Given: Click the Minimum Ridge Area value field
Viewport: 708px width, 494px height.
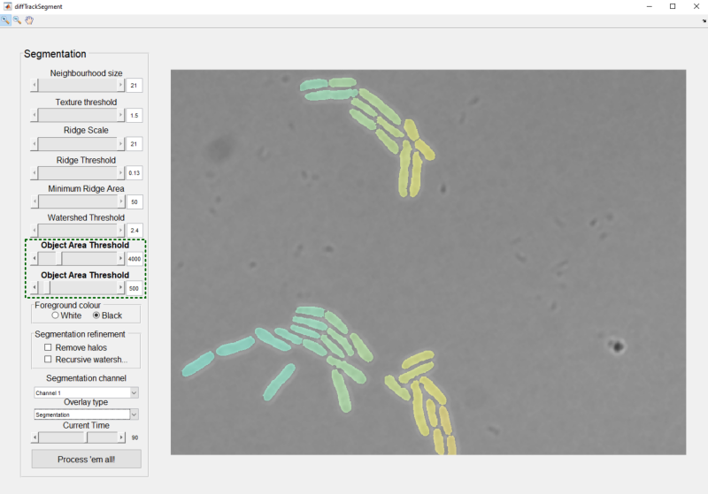Looking at the screenshot, I should click(x=135, y=201).
